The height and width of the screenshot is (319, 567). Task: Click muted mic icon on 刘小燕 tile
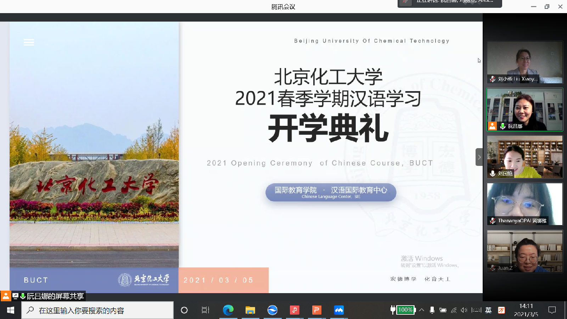pos(493,79)
